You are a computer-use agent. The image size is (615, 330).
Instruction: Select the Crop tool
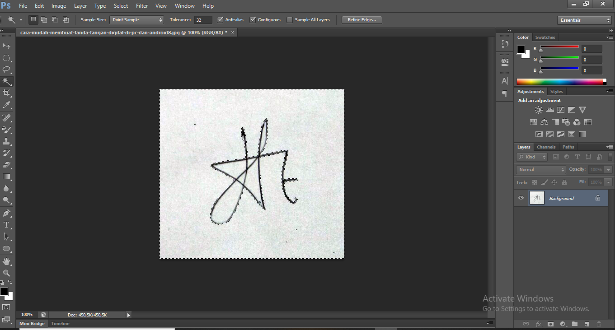(6, 93)
